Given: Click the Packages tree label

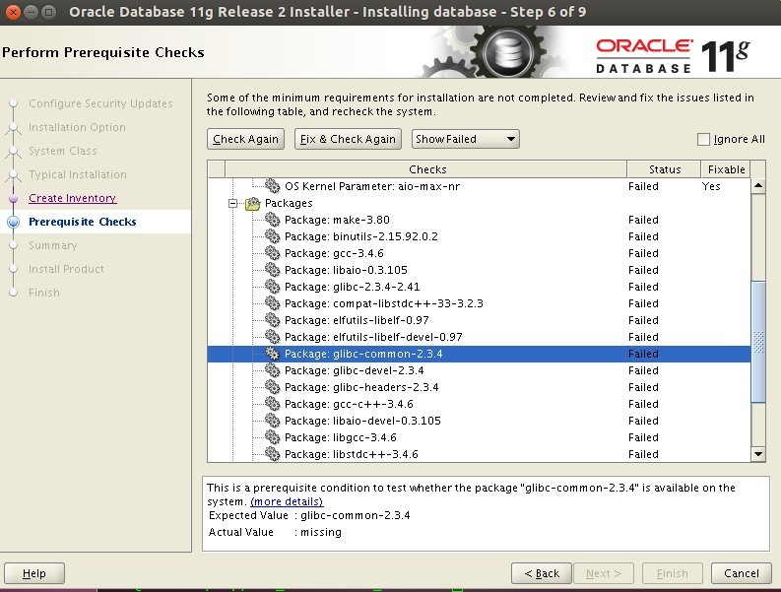Looking at the screenshot, I should [x=289, y=203].
